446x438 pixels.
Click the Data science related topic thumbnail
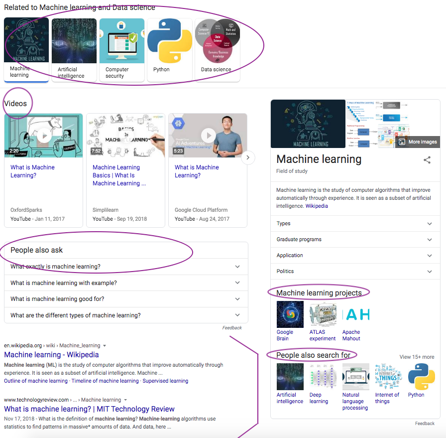(x=217, y=40)
